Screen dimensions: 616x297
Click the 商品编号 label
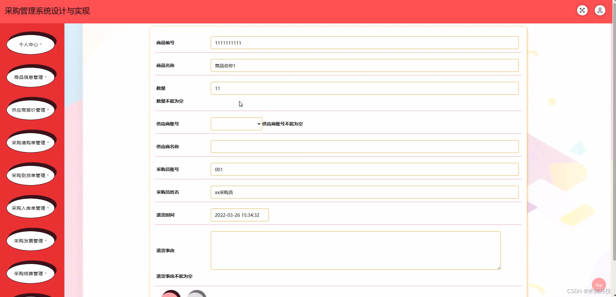[165, 43]
